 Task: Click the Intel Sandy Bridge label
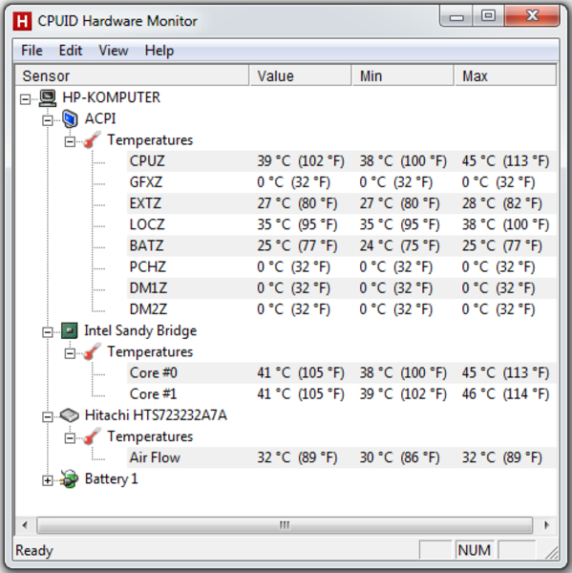coord(140,330)
